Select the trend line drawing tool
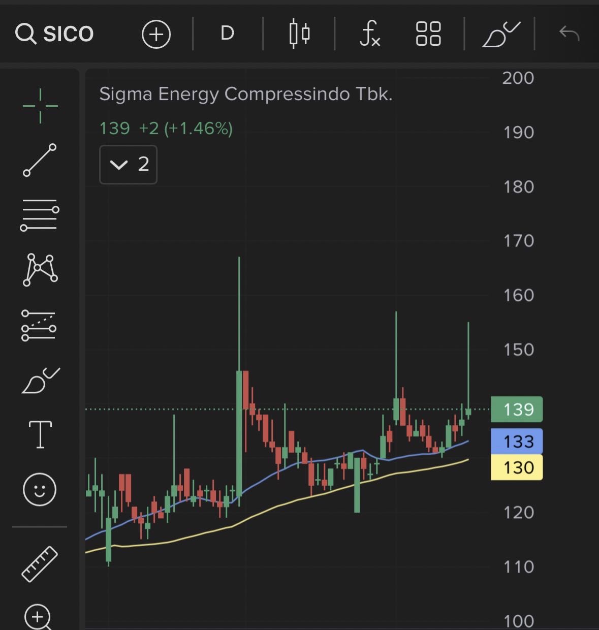 (x=40, y=160)
